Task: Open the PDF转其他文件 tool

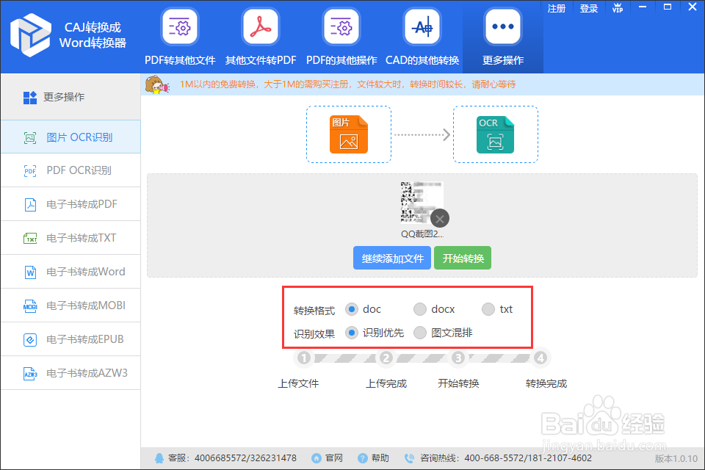Action: coord(180,35)
